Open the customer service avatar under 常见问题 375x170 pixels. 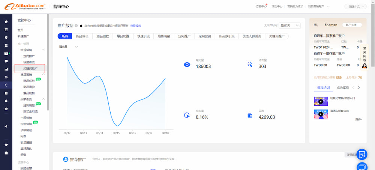(365, 66)
